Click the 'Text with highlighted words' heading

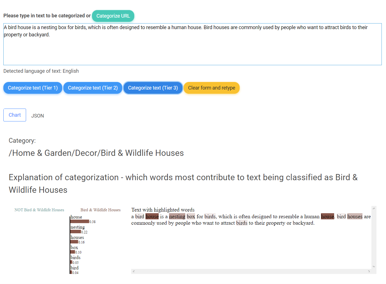[x=163, y=210]
